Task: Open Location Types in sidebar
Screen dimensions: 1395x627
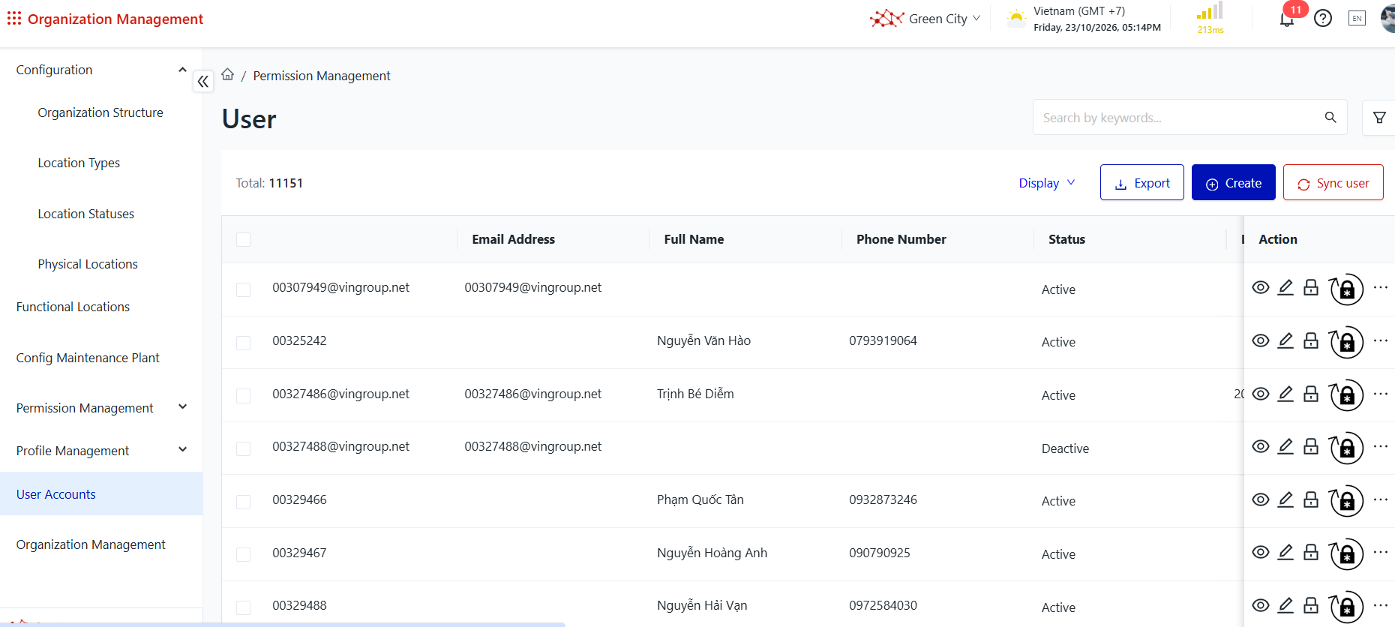Action: coord(79,163)
